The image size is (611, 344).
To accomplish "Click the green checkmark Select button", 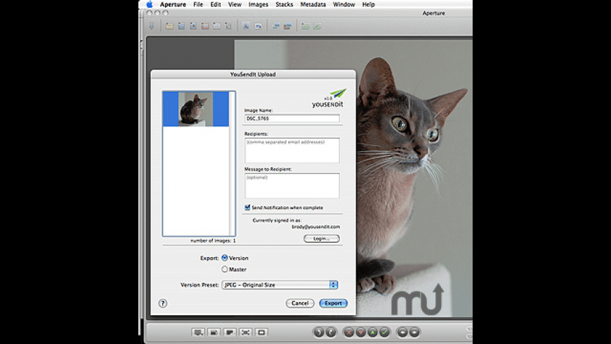I will pos(385,332).
